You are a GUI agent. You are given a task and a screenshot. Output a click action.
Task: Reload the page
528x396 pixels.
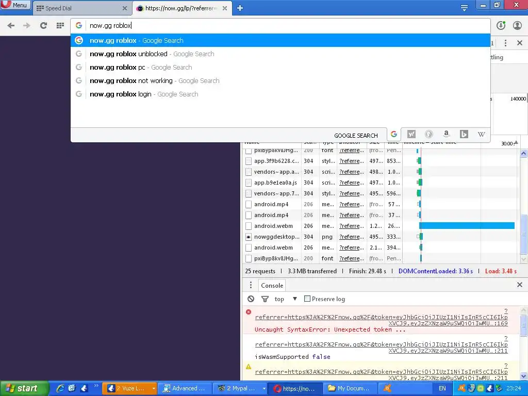[43, 25]
